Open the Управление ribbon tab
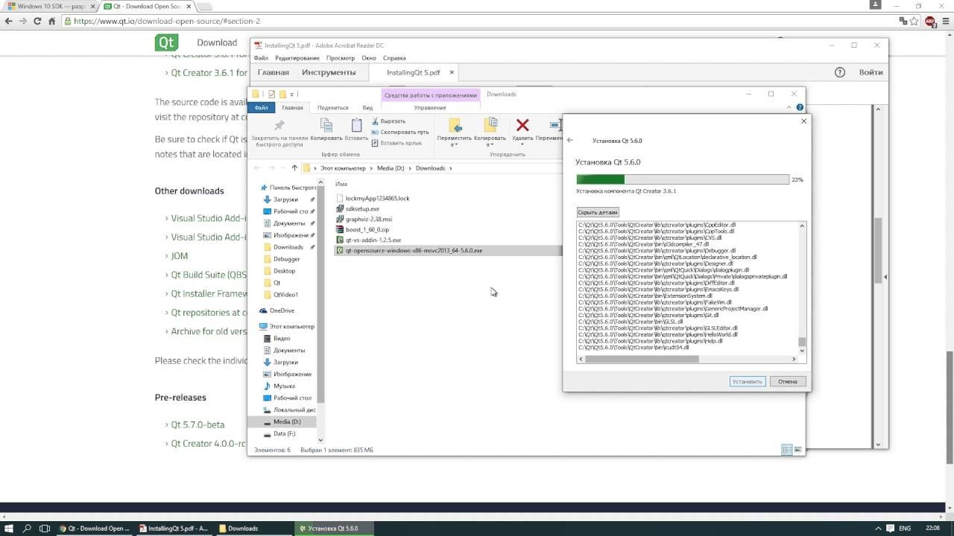The width and height of the screenshot is (954, 536). point(430,107)
